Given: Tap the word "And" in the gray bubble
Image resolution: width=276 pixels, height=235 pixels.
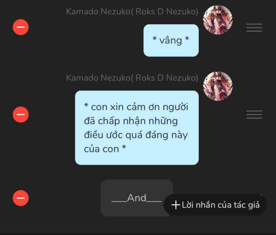Looking at the screenshot, I should tap(137, 198).
